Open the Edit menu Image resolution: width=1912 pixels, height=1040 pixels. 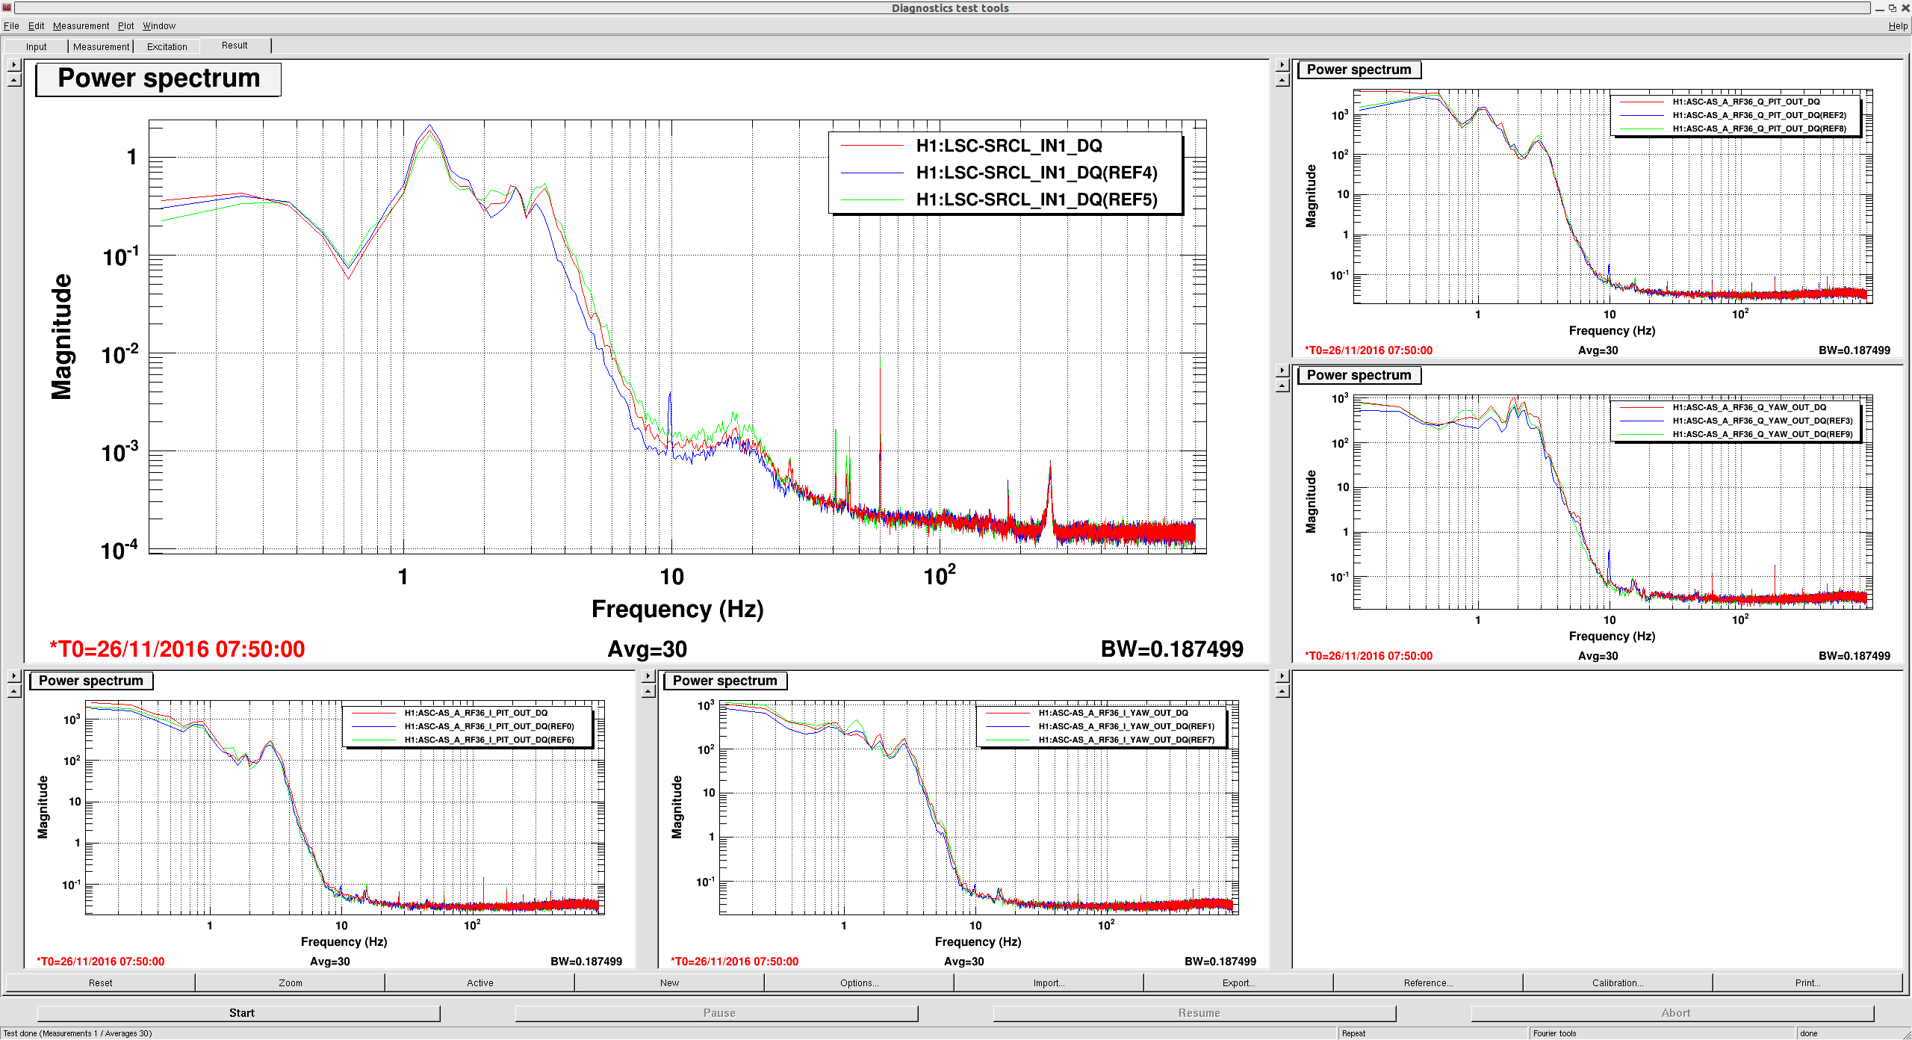pos(36,25)
